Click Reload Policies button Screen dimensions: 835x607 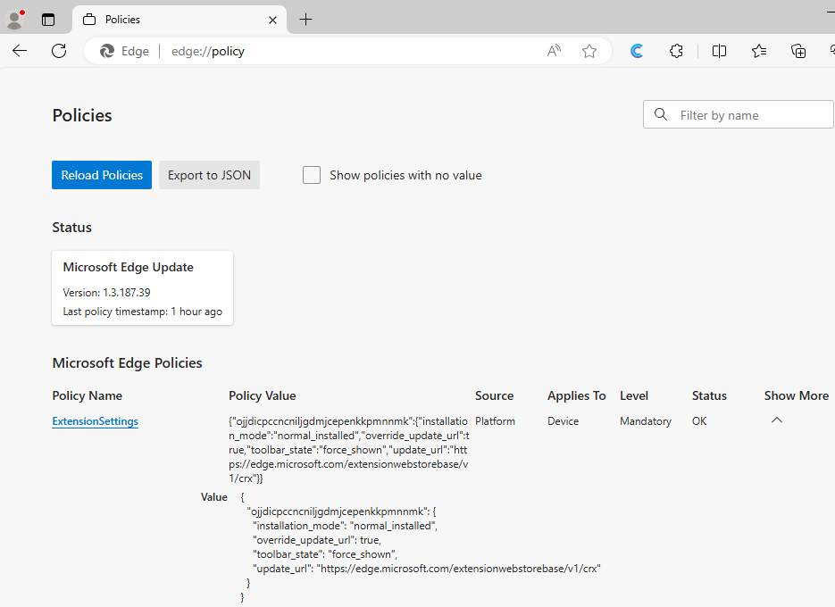102,175
